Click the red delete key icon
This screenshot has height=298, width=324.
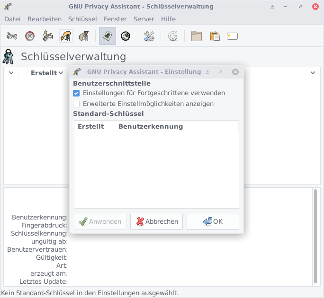[30, 36]
